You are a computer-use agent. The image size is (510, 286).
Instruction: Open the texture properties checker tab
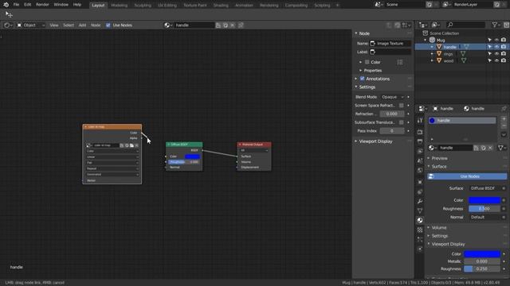coord(420,230)
